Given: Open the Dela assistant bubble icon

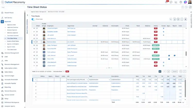Looking at the screenshot, I should click(185, 2).
